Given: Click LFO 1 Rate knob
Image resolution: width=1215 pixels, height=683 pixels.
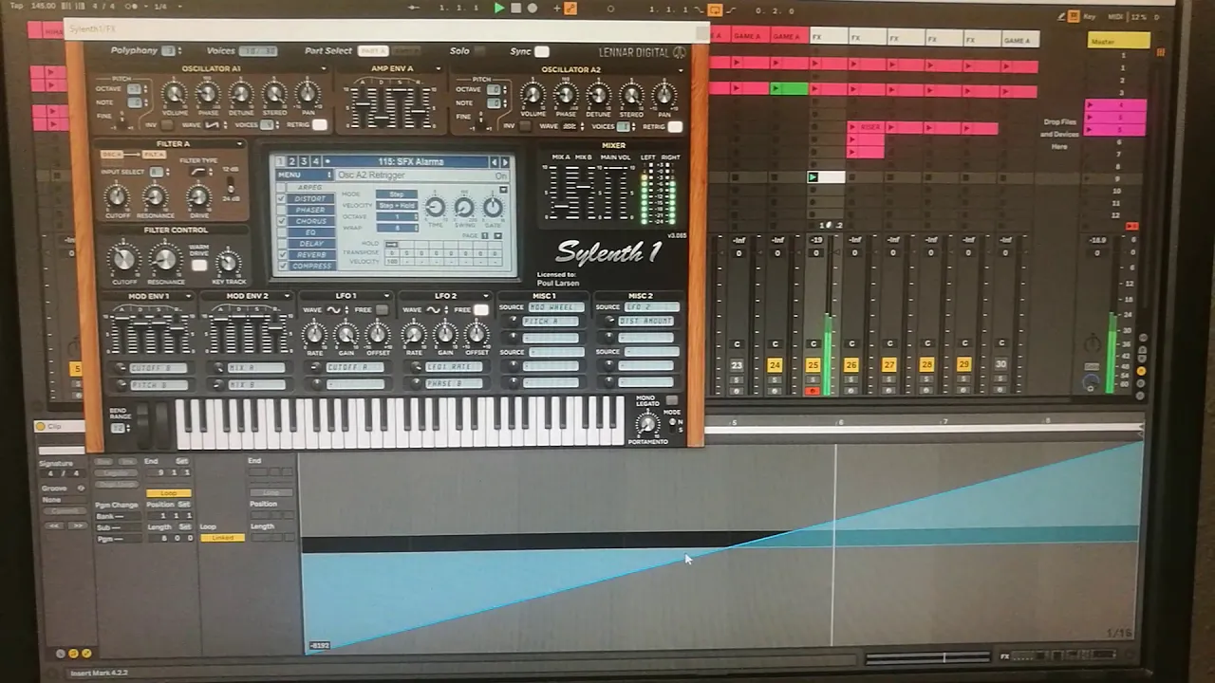Looking at the screenshot, I should tap(314, 334).
